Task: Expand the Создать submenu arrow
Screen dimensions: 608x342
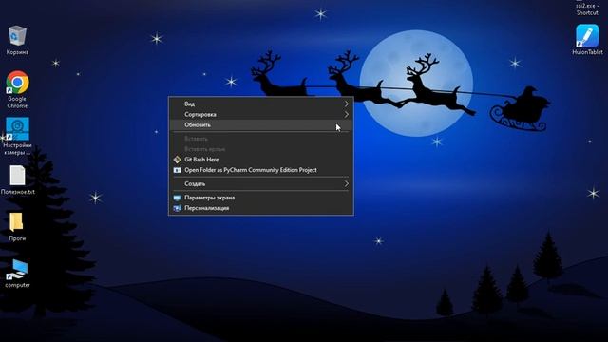Action: pyautogui.click(x=346, y=183)
